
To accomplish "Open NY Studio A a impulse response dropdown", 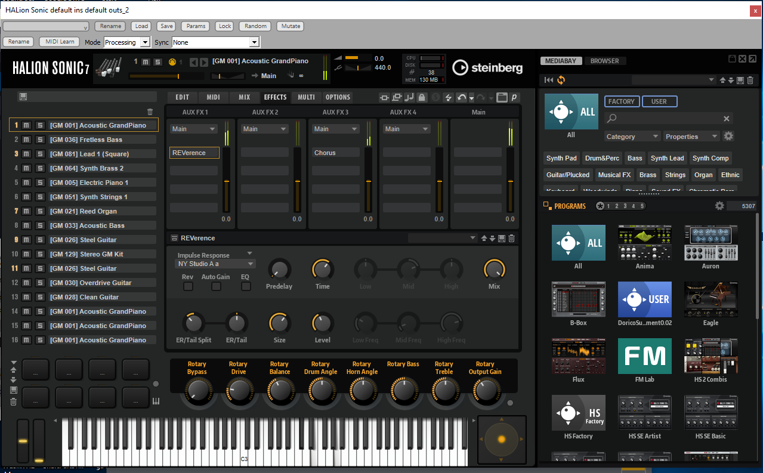I will [215, 264].
